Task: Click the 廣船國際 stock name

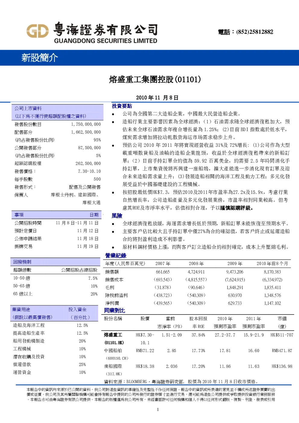Action: pyautogui.click(x=113, y=366)
